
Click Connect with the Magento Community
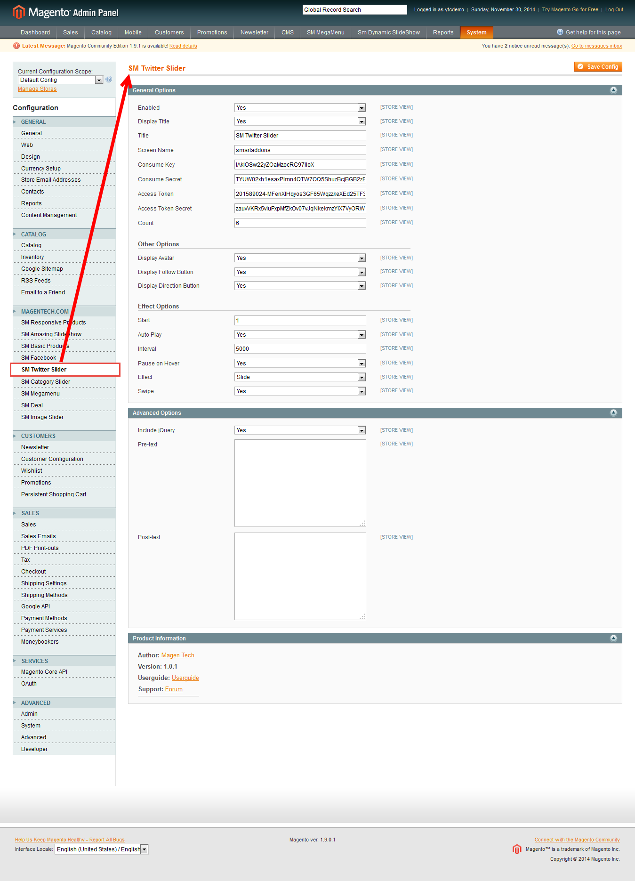577,840
